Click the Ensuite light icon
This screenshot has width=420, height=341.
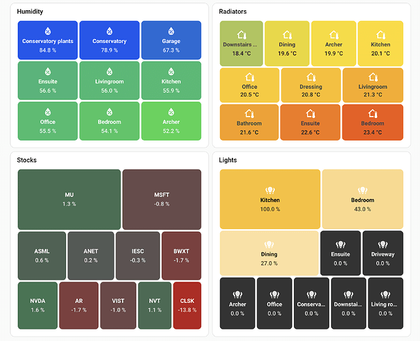(340, 244)
